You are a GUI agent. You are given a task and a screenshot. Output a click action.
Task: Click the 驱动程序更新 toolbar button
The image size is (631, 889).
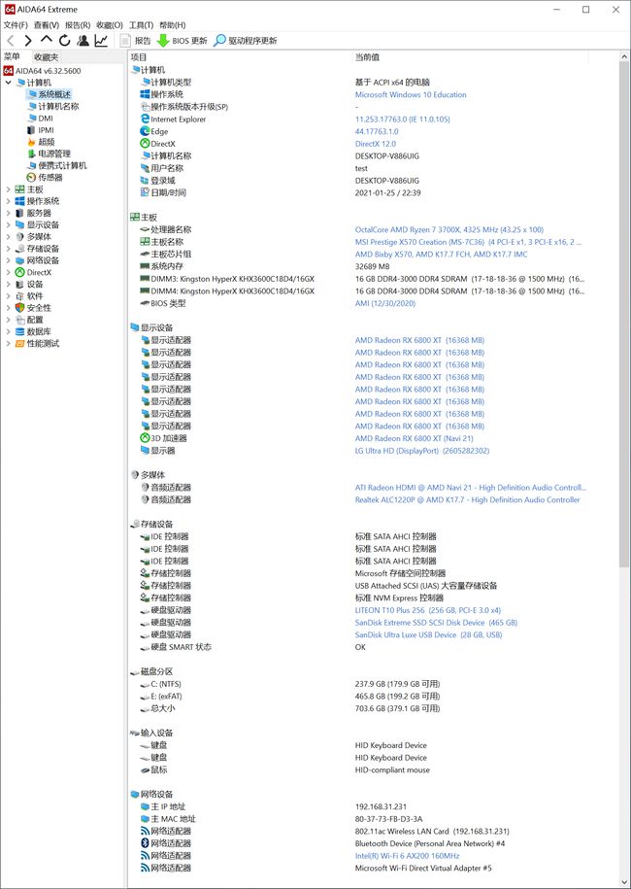pos(245,40)
